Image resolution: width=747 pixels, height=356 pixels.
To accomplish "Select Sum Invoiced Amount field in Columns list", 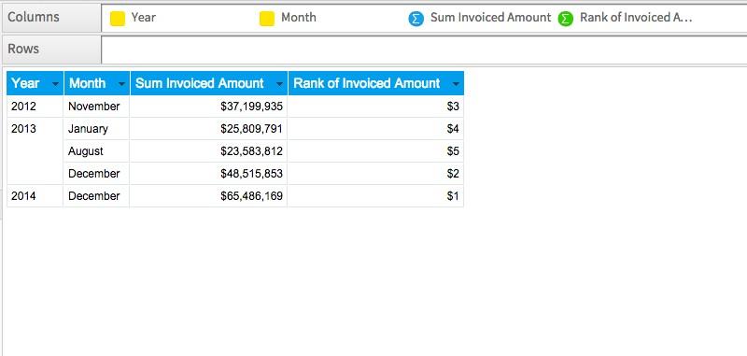I will [x=490, y=18].
